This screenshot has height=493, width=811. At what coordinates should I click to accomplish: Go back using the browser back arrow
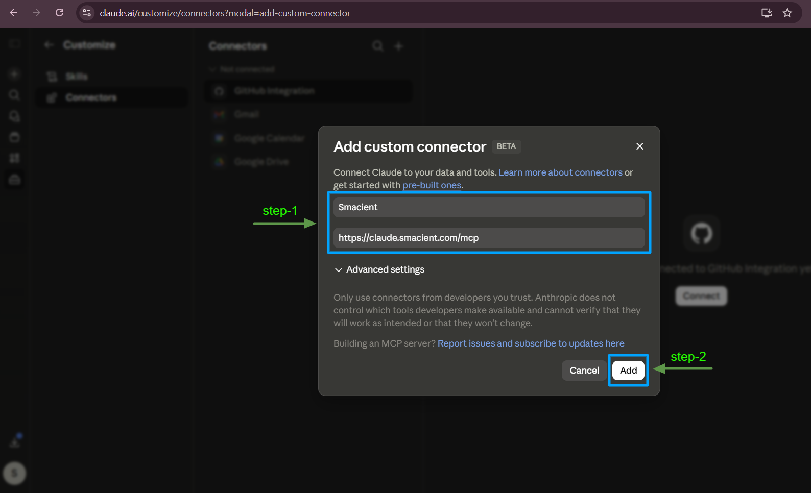click(x=14, y=13)
